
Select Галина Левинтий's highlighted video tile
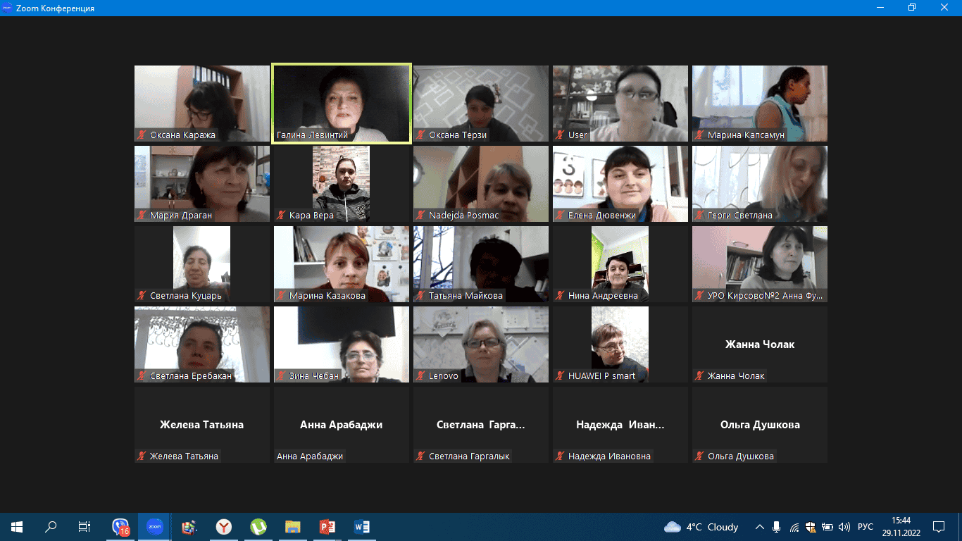(341, 103)
